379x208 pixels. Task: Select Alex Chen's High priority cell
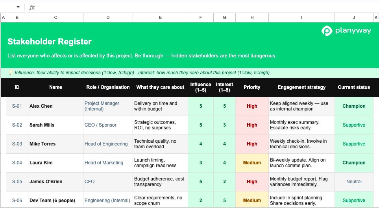coord(252,106)
